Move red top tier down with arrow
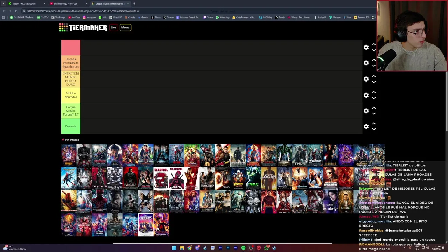The width and height of the screenshot is (448, 252). (374, 50)
